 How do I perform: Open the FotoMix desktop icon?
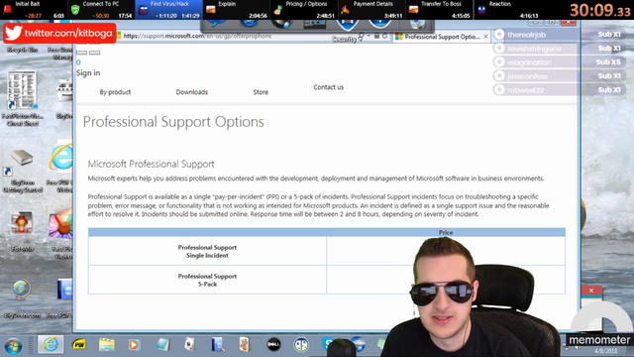pyautogui.click(x=22, y=232)
